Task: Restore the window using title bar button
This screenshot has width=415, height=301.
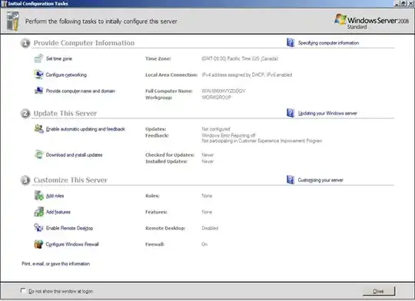Action: pyautogui.click(x=403, y=3)
